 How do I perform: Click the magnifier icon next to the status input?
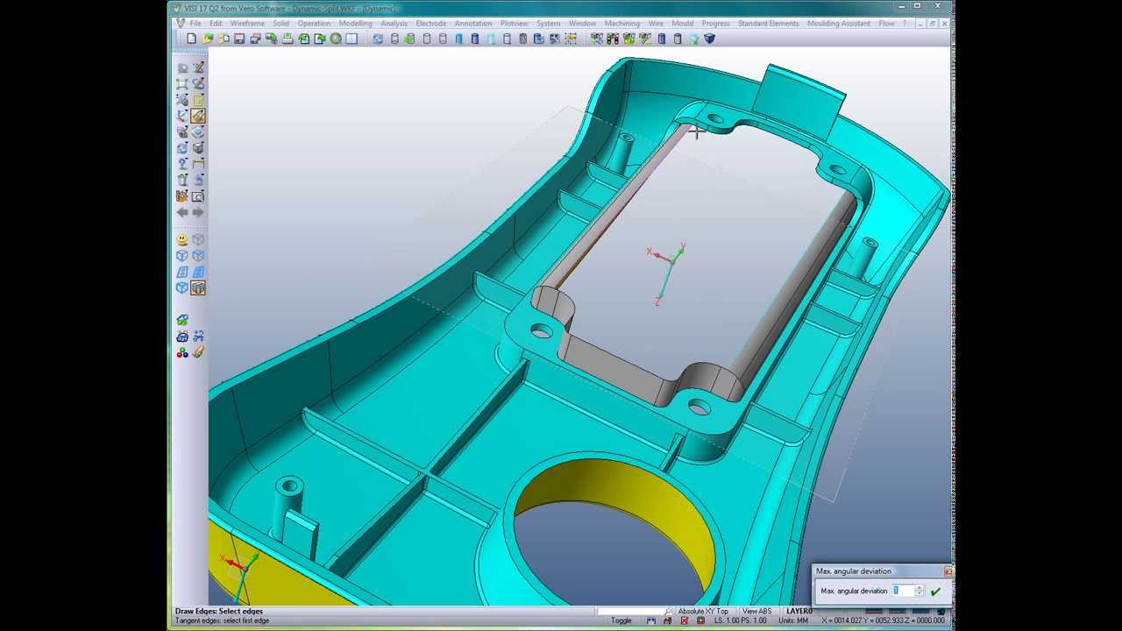click(669, 611)
